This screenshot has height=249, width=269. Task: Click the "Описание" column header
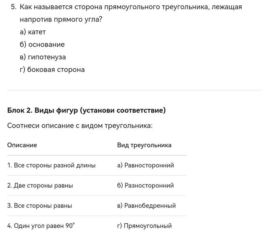pos(22,145)
